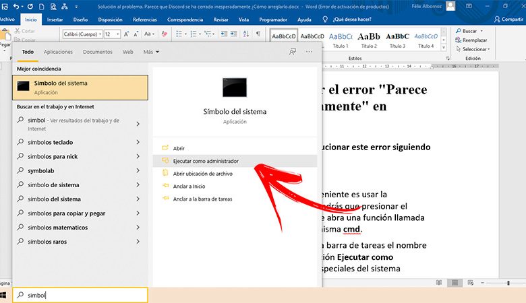
Task: Click the Clear formatting eraser icon
Action: [x=165, y=34]
